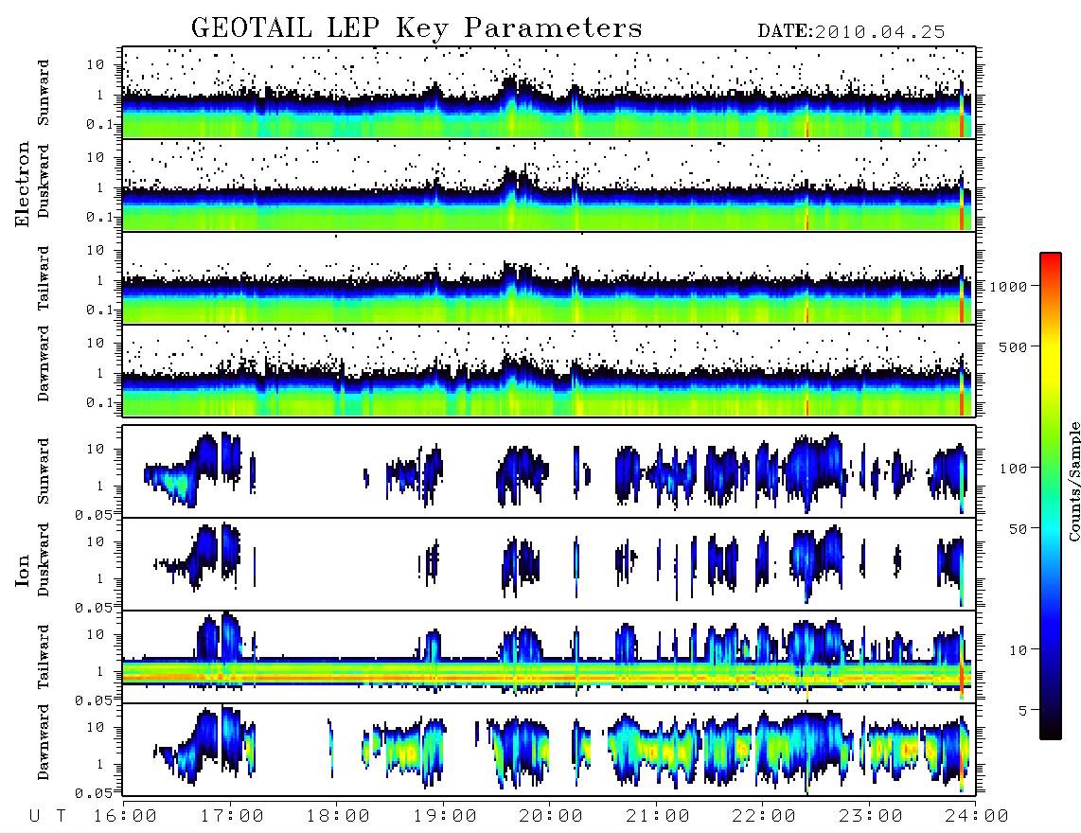Screen dimensions: 1081x833
Task: Select the "20:00" time tick label
Action: point(552,817)
